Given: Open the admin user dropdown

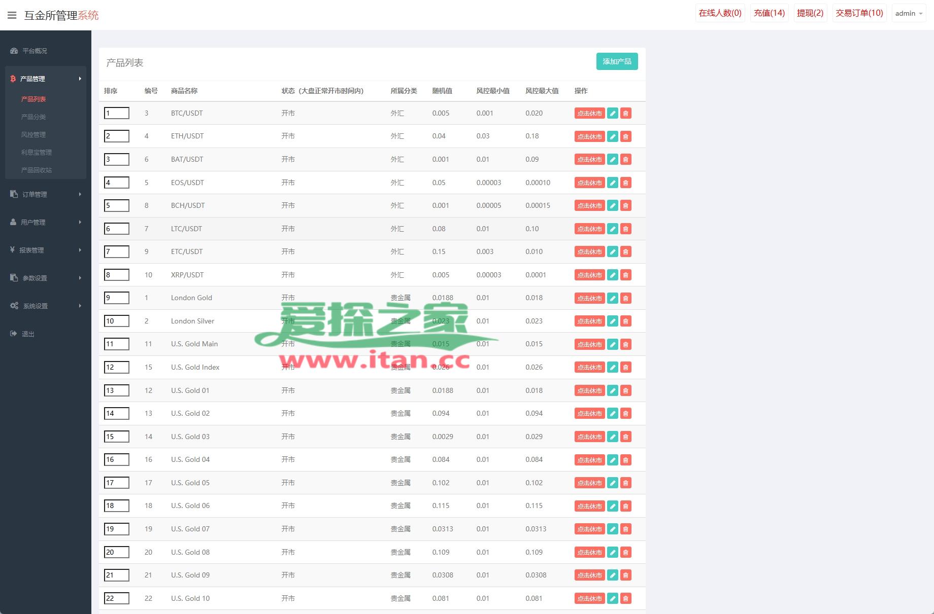Looking at the screenshot, I should click(909, 14).
